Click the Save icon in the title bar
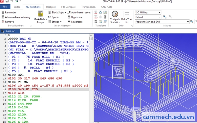 pyautogui.click(x=7, y=1)
